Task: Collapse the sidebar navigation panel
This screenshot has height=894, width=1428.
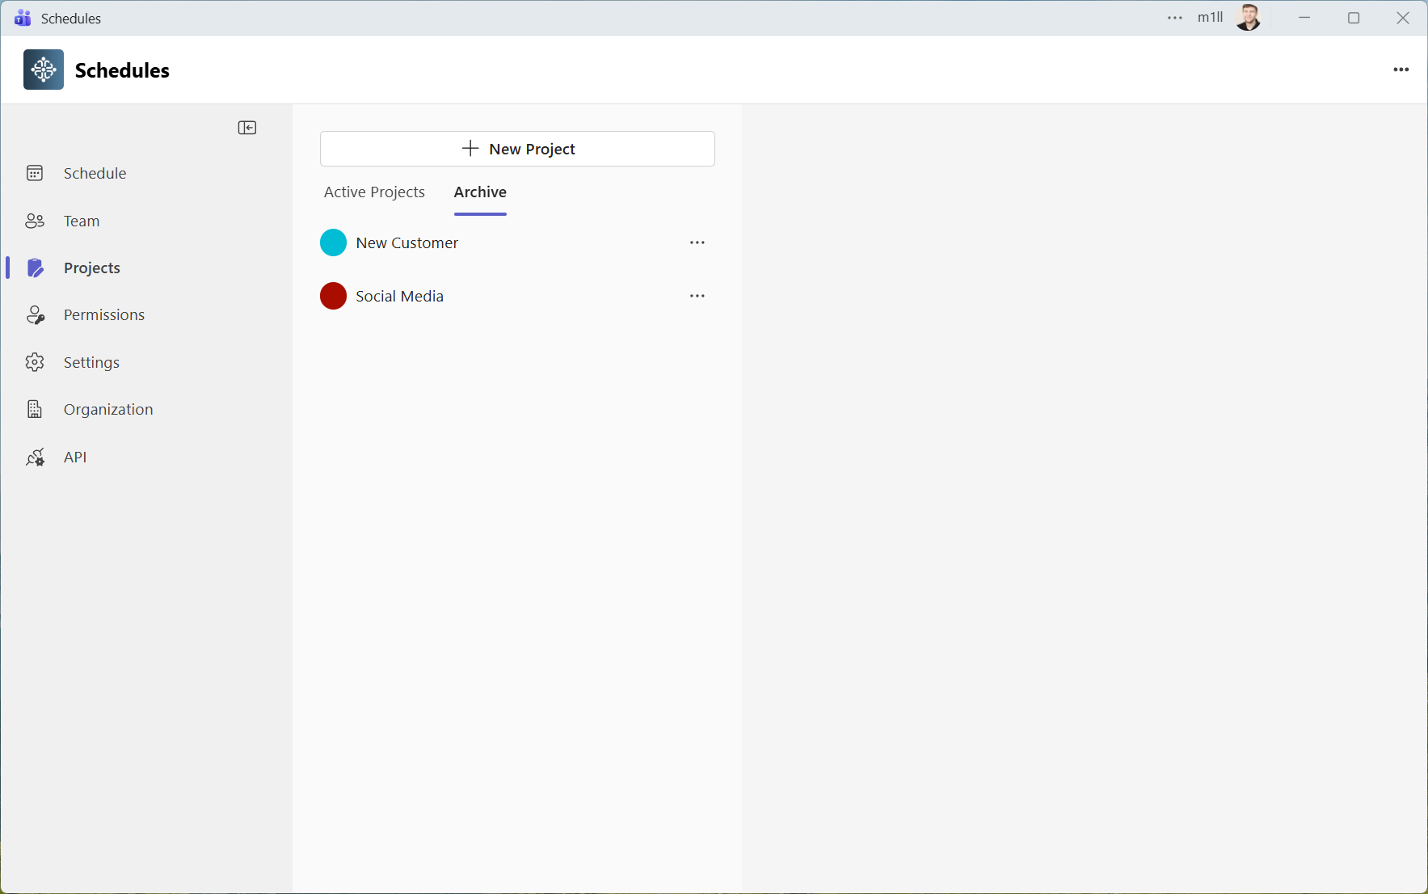Action: pyautogui.click(x=247, y=128)
